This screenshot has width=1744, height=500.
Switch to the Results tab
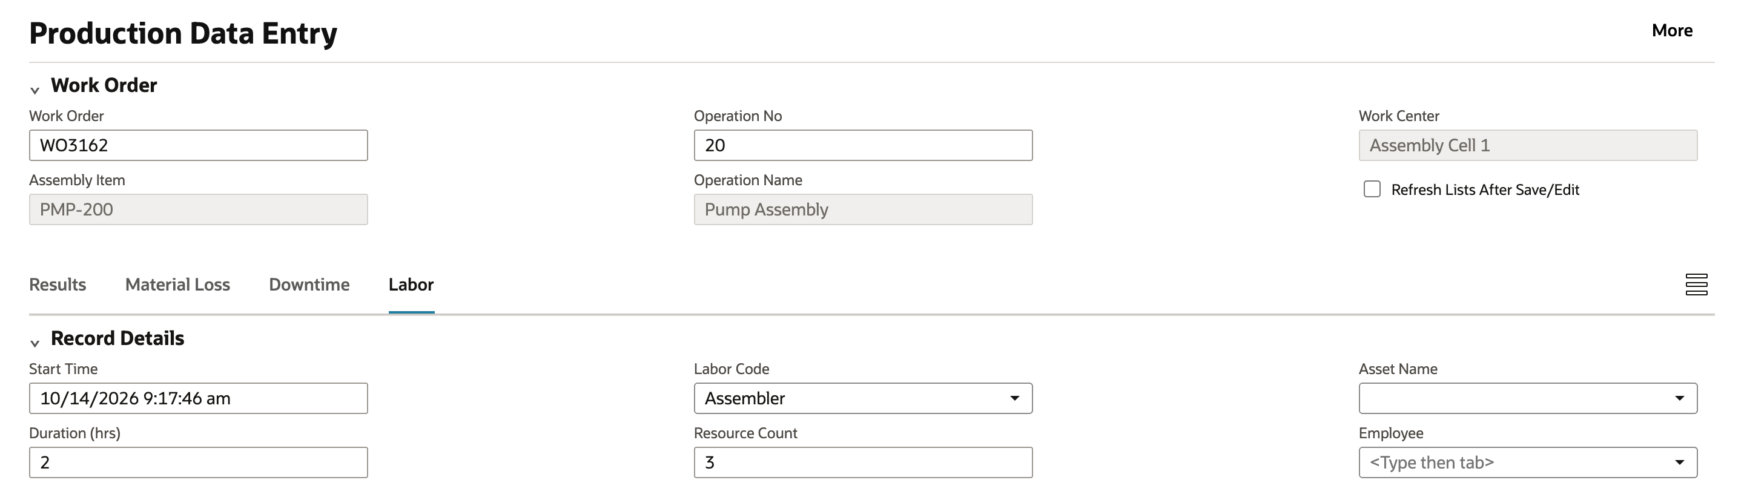(58, 285)
